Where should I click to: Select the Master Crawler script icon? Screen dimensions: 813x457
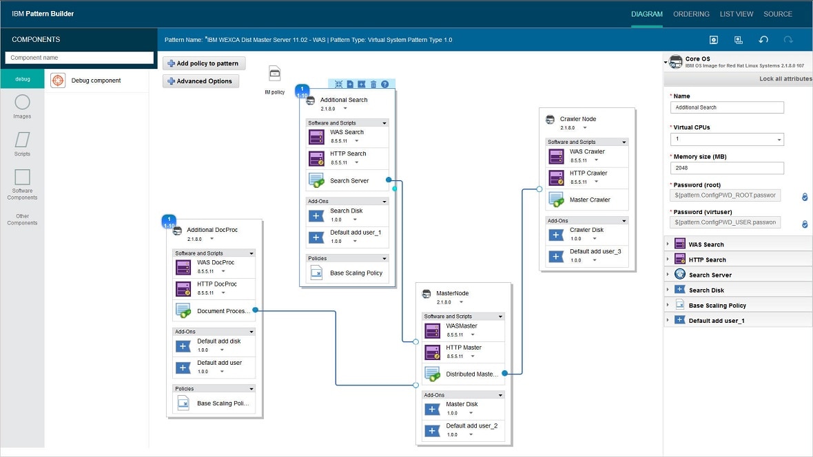pos(556,200)
